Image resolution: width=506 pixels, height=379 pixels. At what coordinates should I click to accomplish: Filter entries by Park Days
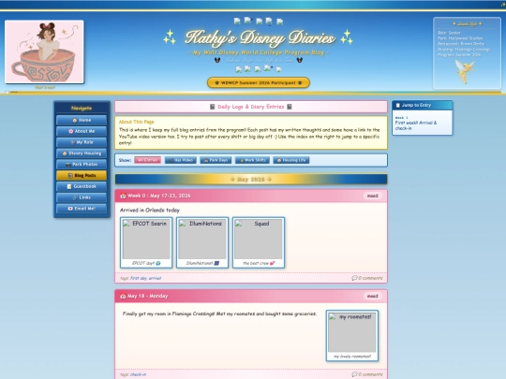tap(216, 160)
